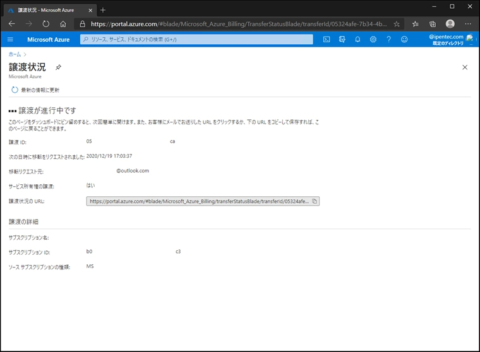480x352 pixels.
Task: Click 最新の情報に更新 refresh button
Action: tap(35, 90)
